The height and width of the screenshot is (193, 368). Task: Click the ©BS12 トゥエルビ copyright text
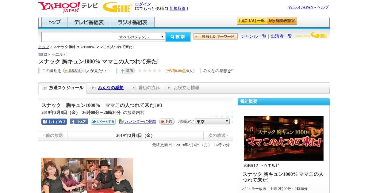(262, 165)
